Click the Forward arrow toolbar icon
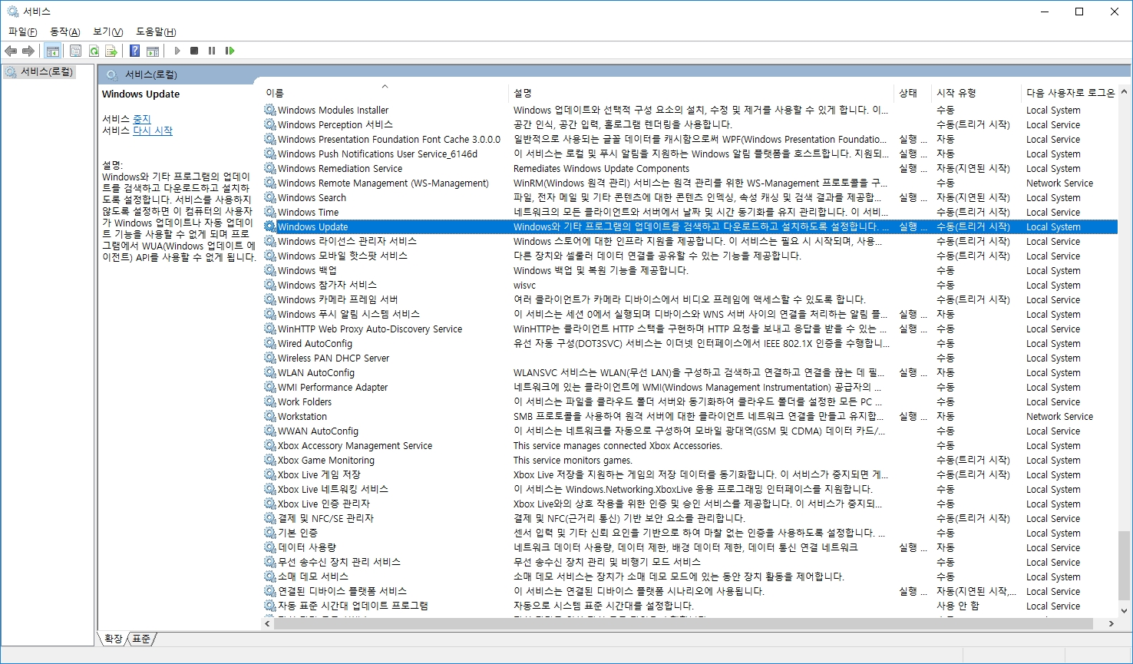The width and height of the screenshot is (1133, 664). click(28, 51)
